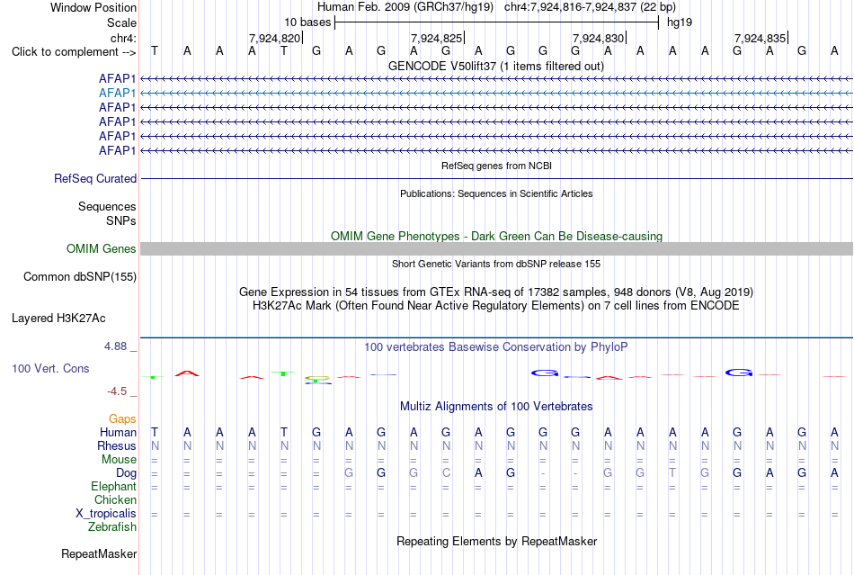Click the C base in Dog row
The image size is (854, 575).
(446, 473)
